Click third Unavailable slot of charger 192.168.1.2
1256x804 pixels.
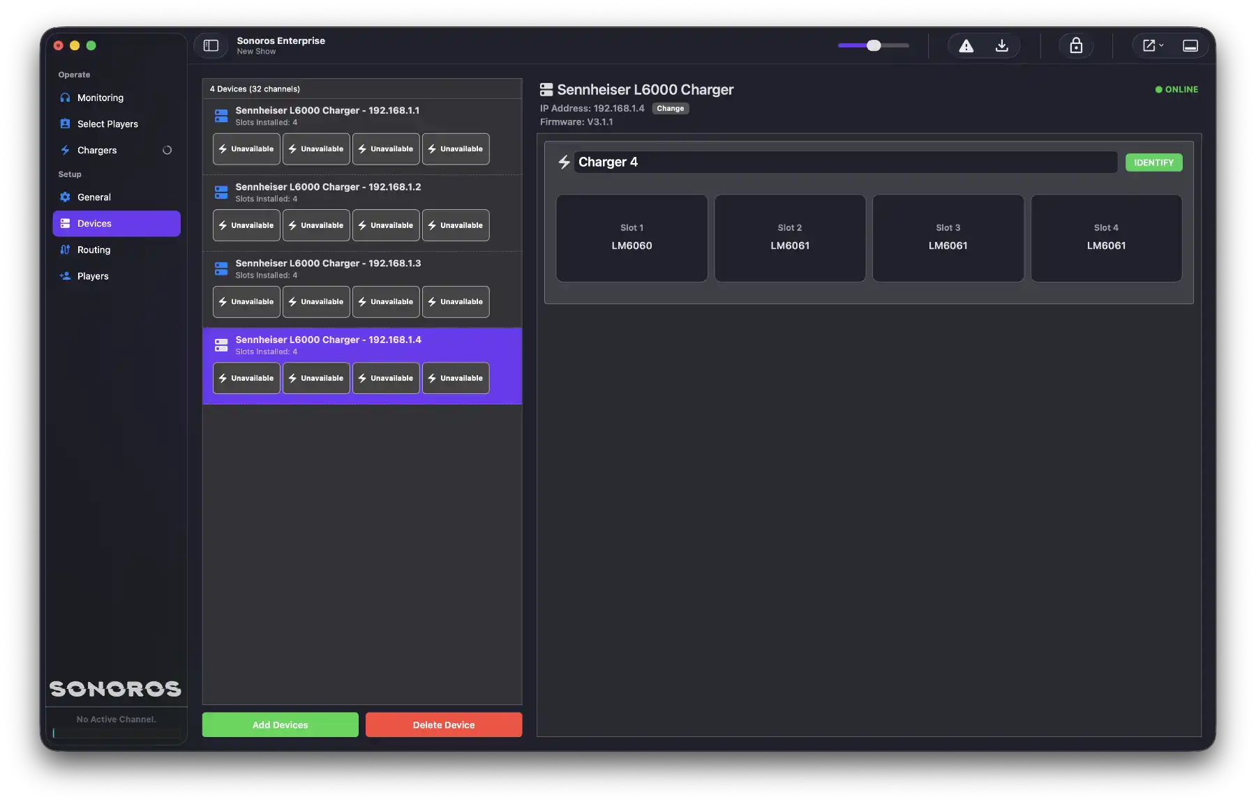tap(386, 225)
